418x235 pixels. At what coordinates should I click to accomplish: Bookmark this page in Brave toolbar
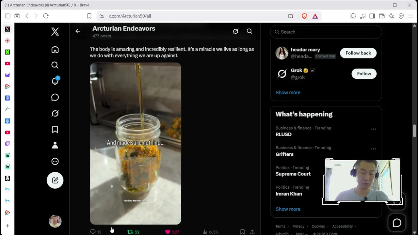coord(89,16)
